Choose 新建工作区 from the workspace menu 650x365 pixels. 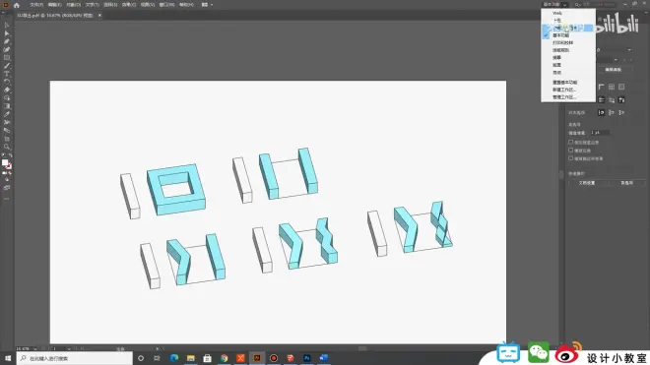[564, 90]
